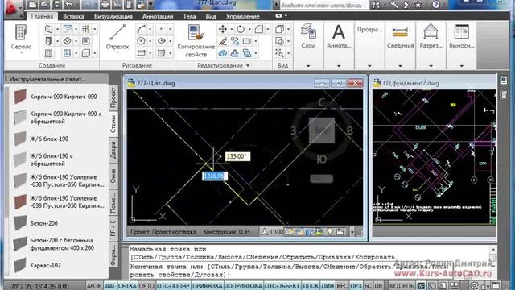The image size is (515, 290).
Task: Print using the plotter icon
Action: (105, 4)
